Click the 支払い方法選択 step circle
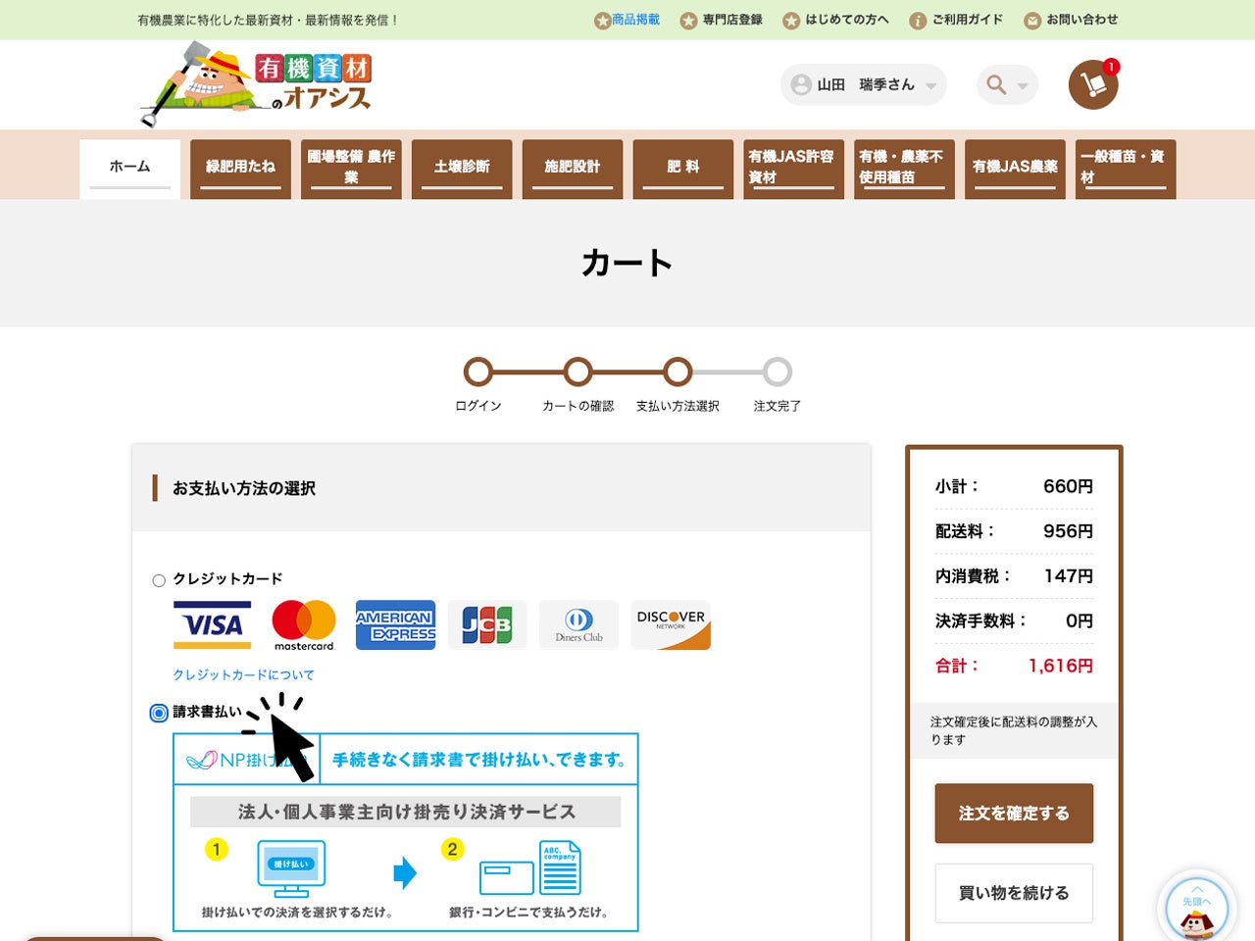 coord(678,372)
